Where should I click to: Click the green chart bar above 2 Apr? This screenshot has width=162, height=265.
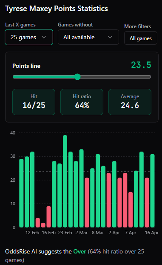pos(114,194)
